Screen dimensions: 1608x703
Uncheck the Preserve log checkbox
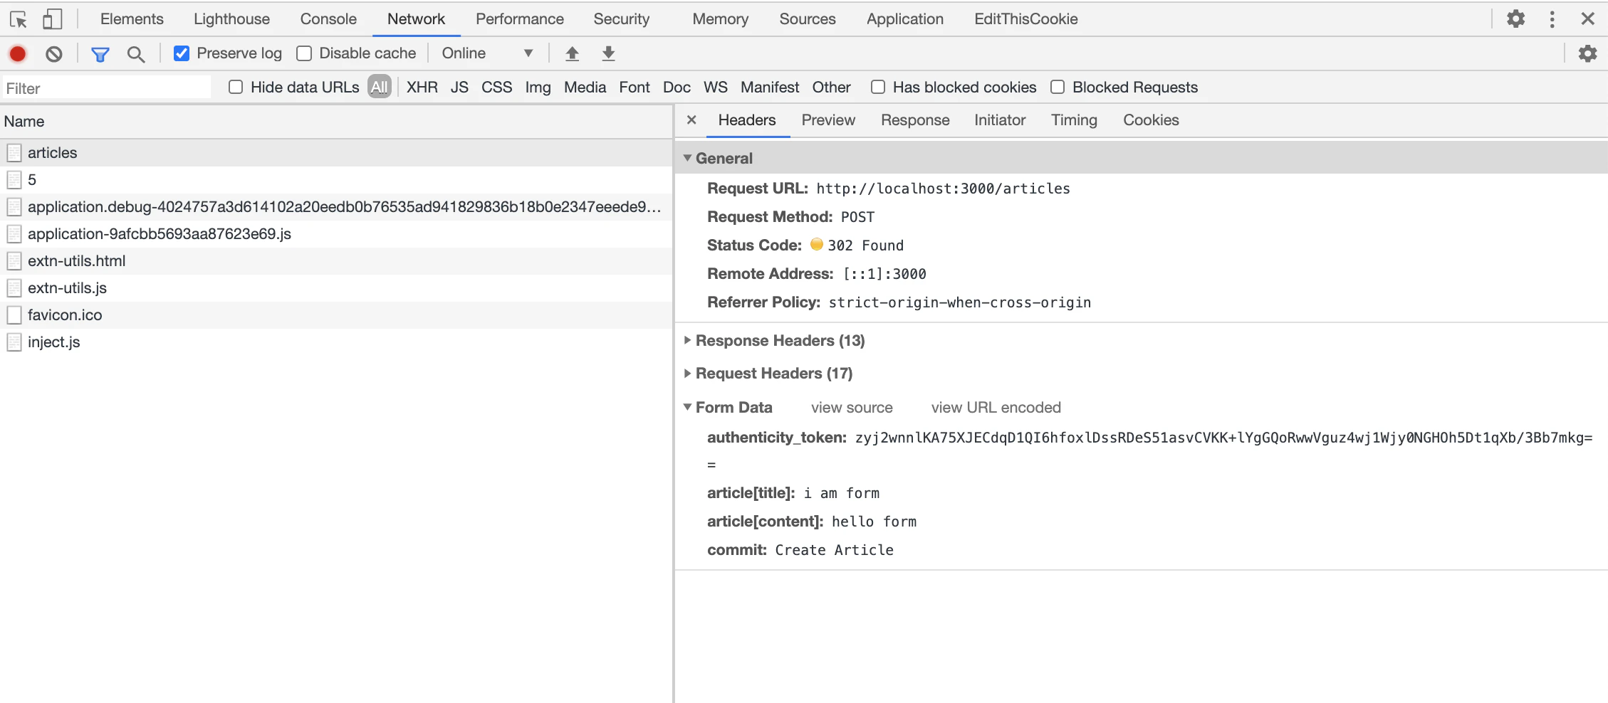tap(182, 53)
